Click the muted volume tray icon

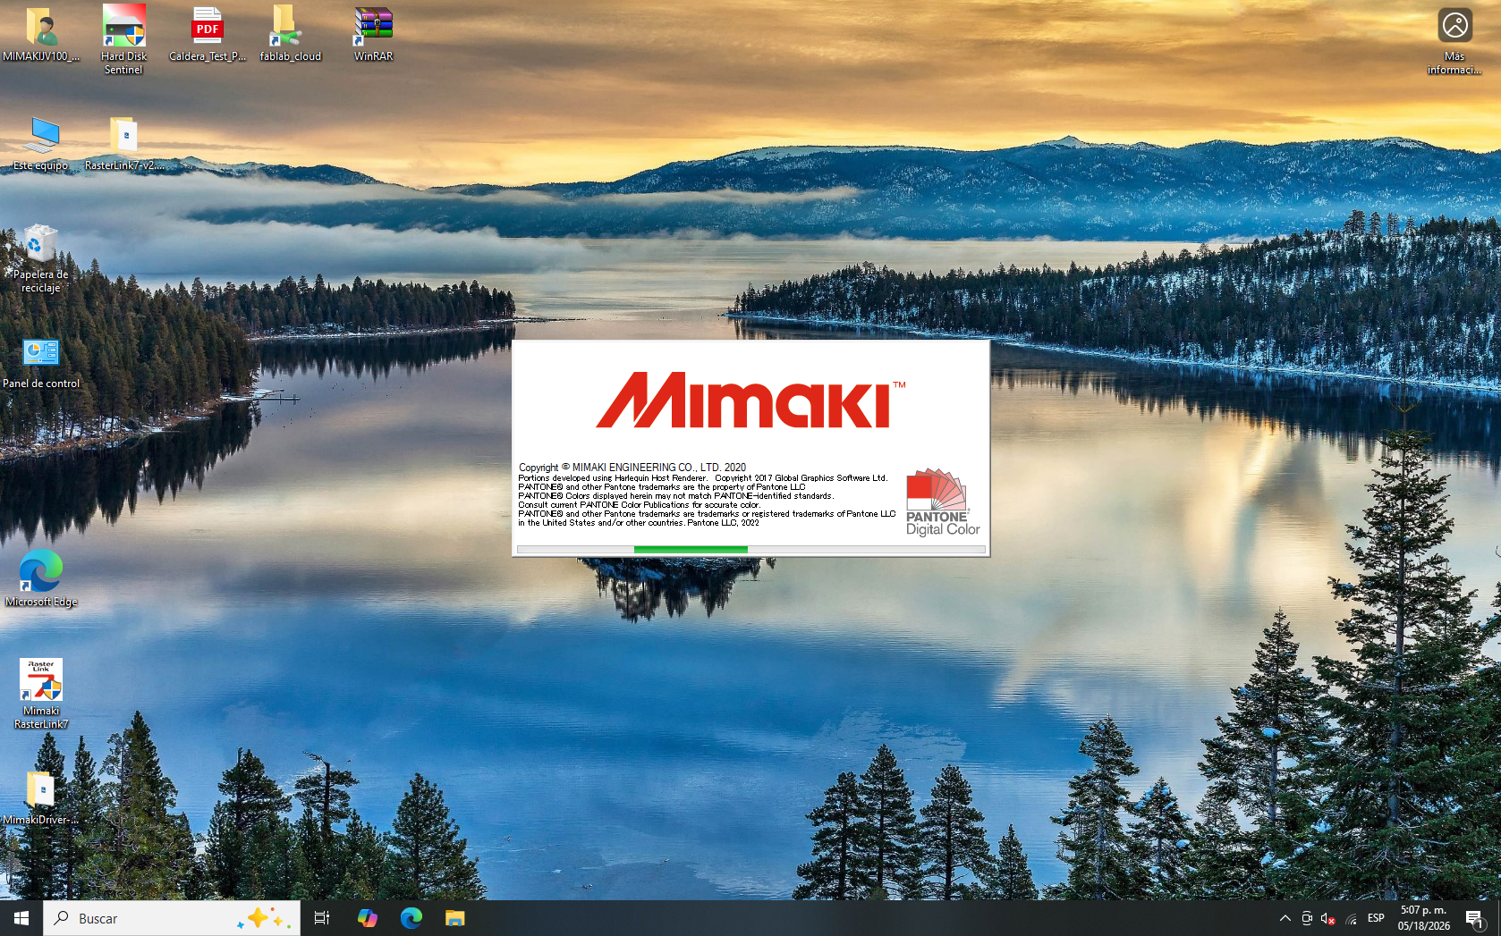click(1328, 918)
